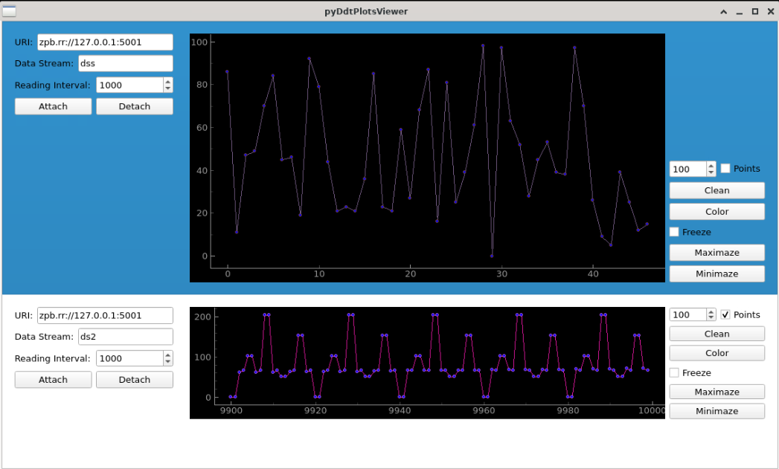Screen dimensions: 779x469
Task: Click Minimaze button for top plot
Action: point(717,274)
